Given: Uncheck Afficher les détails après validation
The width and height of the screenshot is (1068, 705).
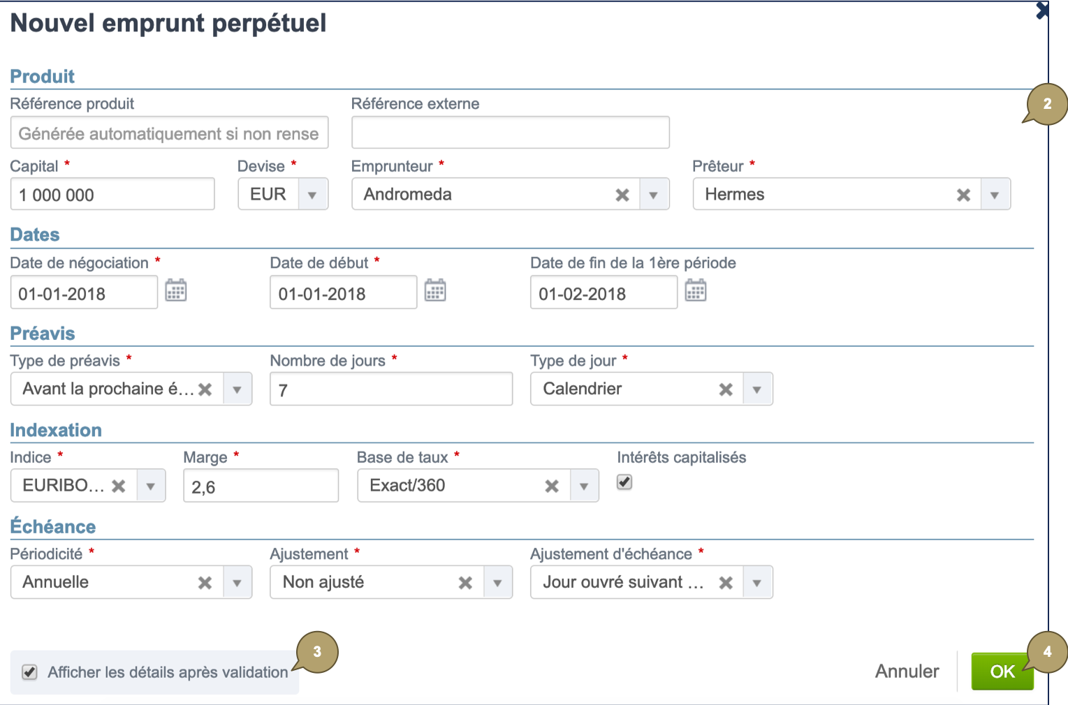Looking at the screenshot, I should click(x=29, y=672).
